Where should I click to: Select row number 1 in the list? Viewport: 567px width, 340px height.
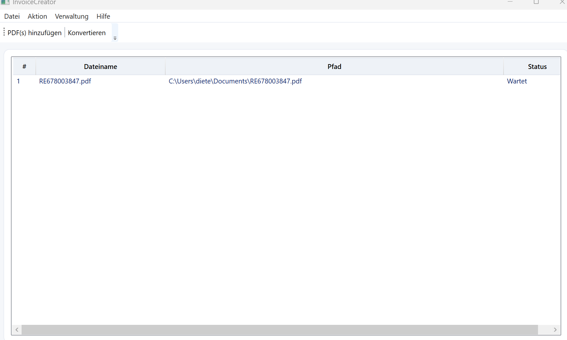(18, 81)
